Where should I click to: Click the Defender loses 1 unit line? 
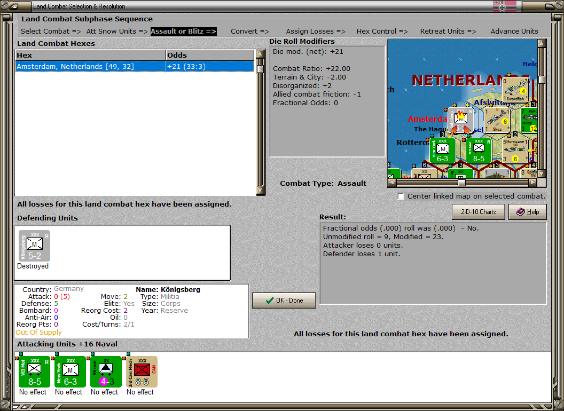point(362,254)
